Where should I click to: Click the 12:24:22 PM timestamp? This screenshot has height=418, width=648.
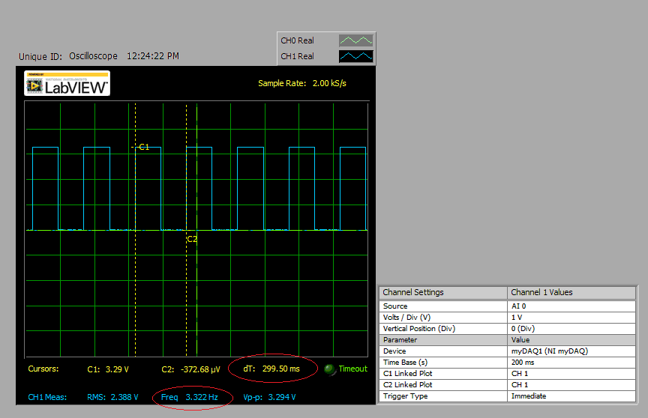[153, 55]
